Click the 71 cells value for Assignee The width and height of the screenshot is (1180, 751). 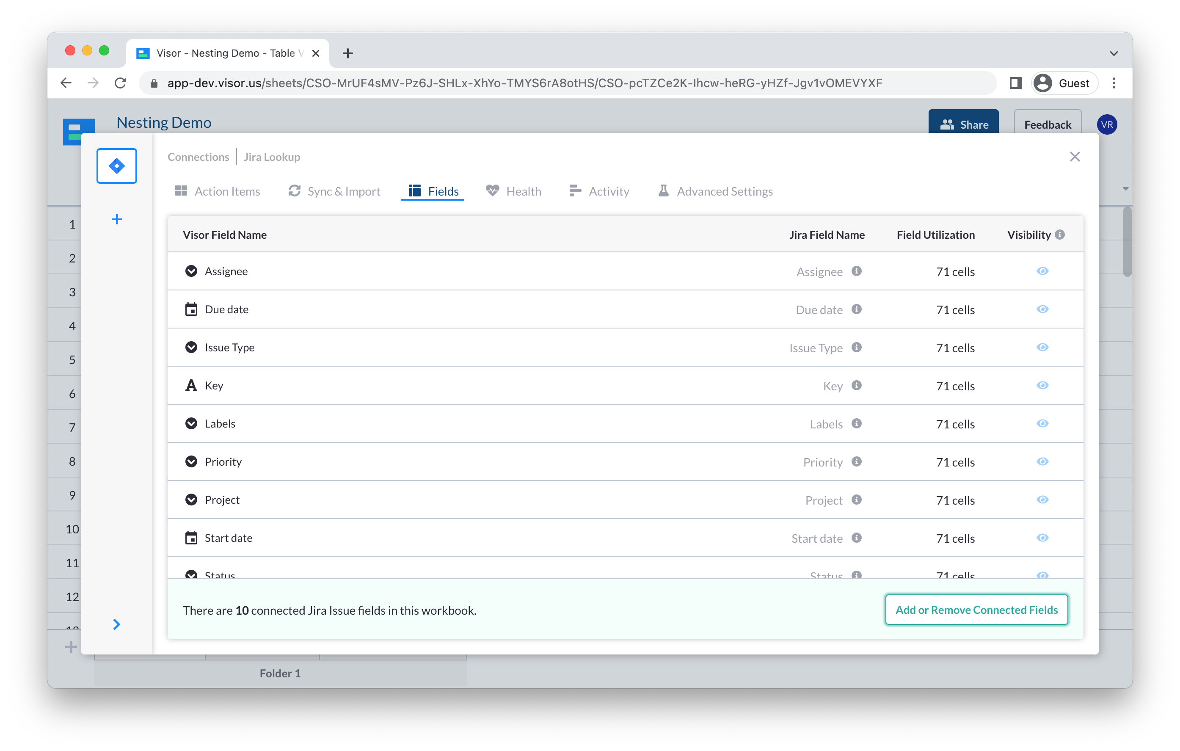point(955,272)
